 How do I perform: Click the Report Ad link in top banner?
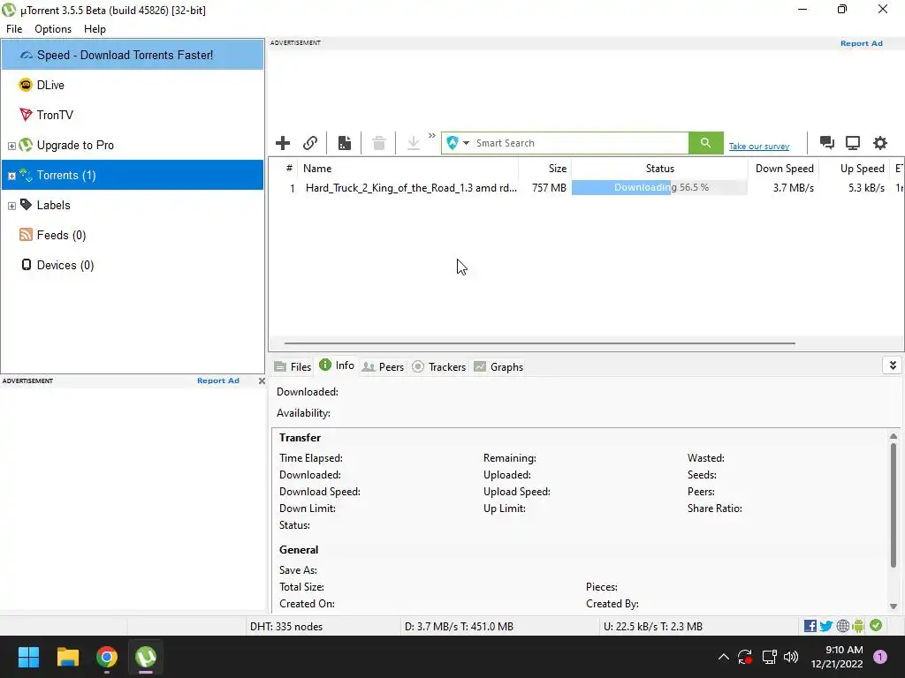(x=861, y=43)
